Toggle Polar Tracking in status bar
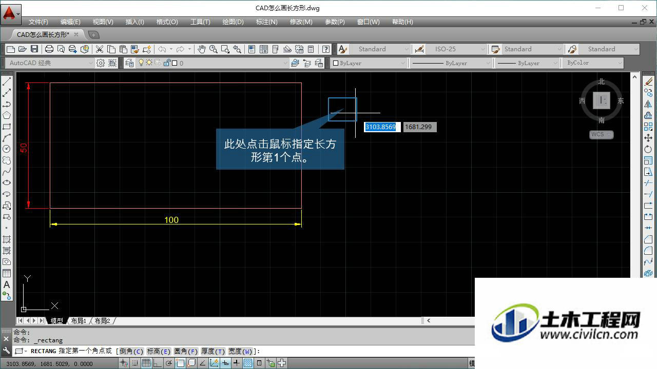 click(x=169, y=363)
